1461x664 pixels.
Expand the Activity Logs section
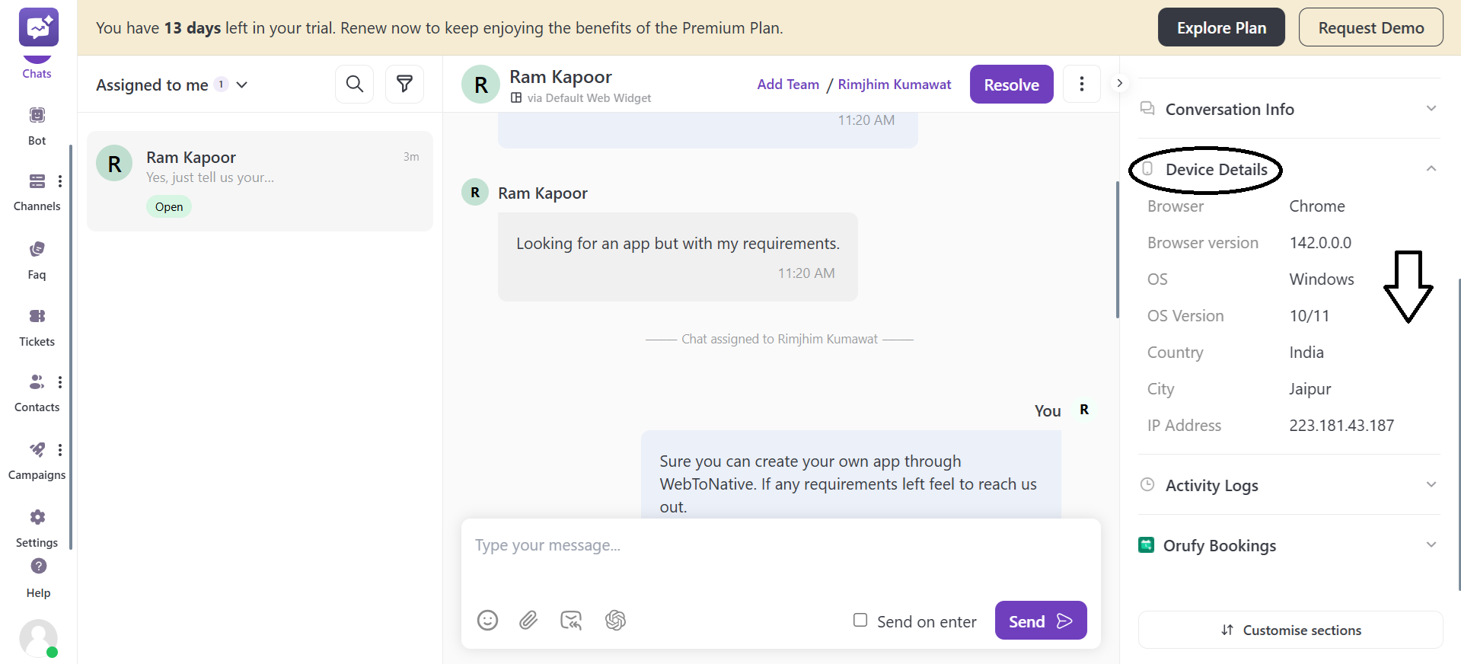(x=1431, y=485)
